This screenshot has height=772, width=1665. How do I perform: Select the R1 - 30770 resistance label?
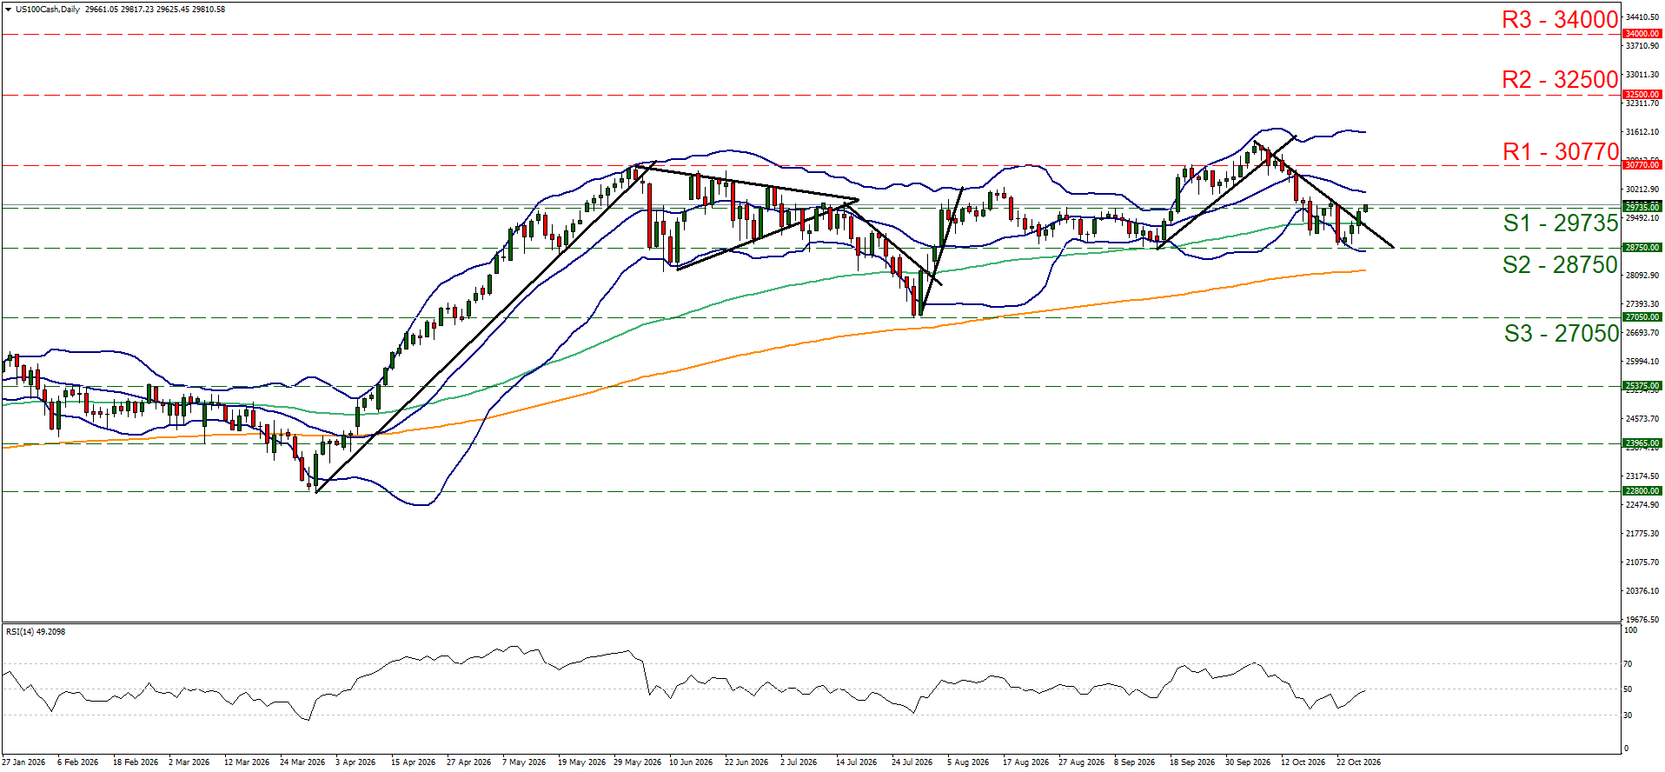(x=1561, y=151)
